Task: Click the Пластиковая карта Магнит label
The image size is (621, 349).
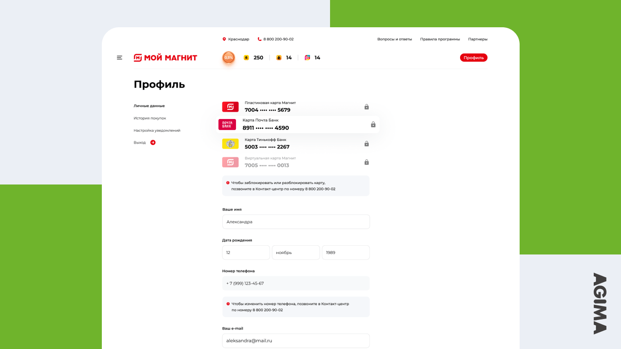Action: pyautogui.click(x=270, y=103)
